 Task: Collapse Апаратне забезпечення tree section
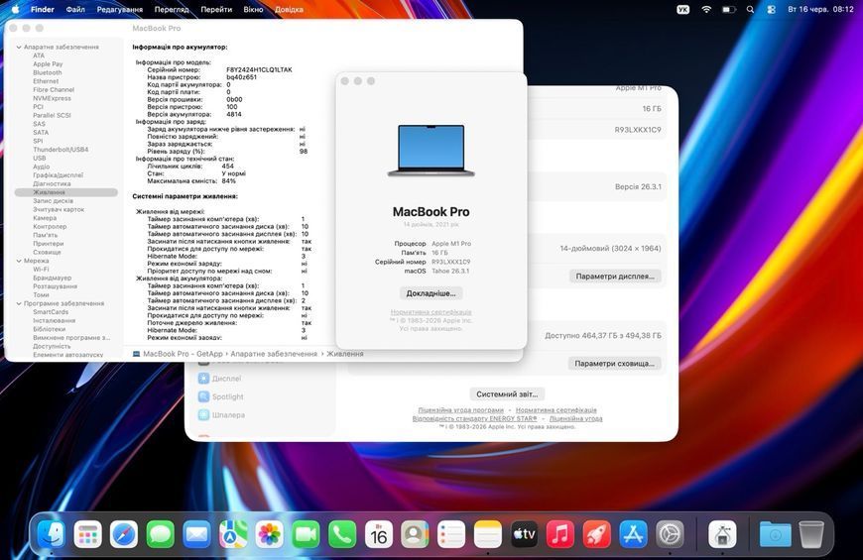tap(19, 48)
